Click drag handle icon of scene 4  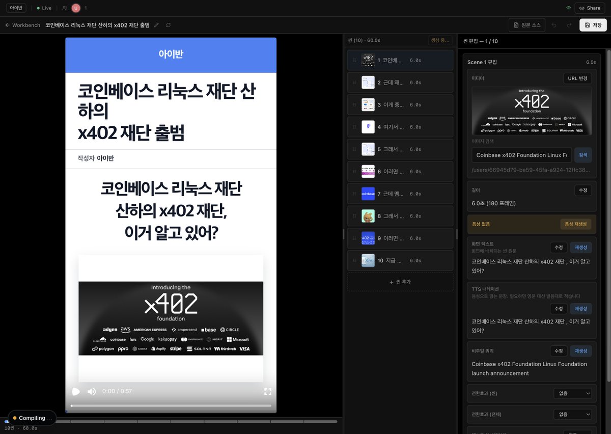(x=354, y=127)
